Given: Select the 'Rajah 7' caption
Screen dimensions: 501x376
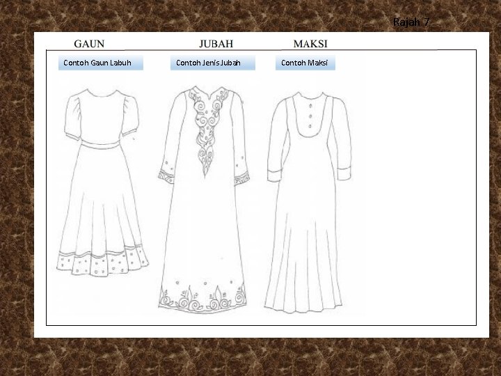Looking at the screenshot, I should coord(411,22).
